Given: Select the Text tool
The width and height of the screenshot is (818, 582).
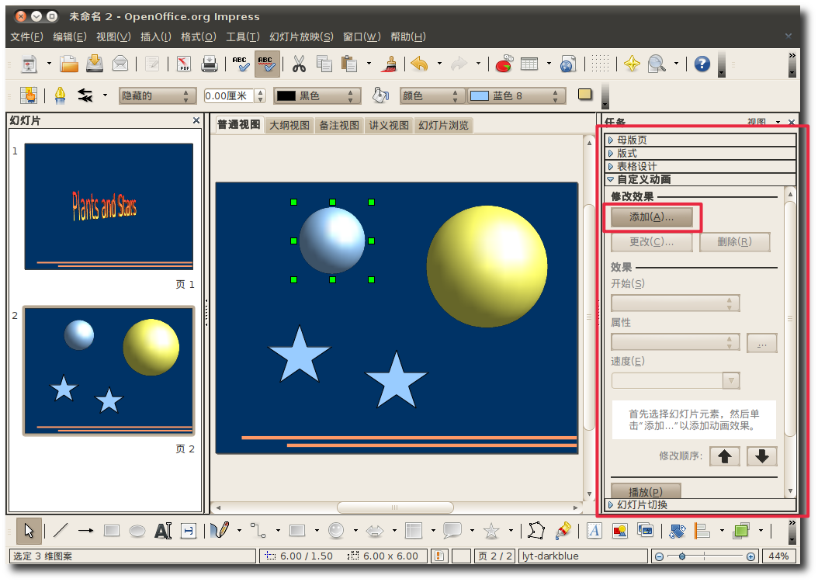Looking at the screenshot, I should [163, 531].
